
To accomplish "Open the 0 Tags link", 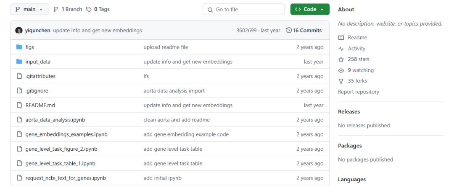I will pyautogui.click(x=98, y=9).
